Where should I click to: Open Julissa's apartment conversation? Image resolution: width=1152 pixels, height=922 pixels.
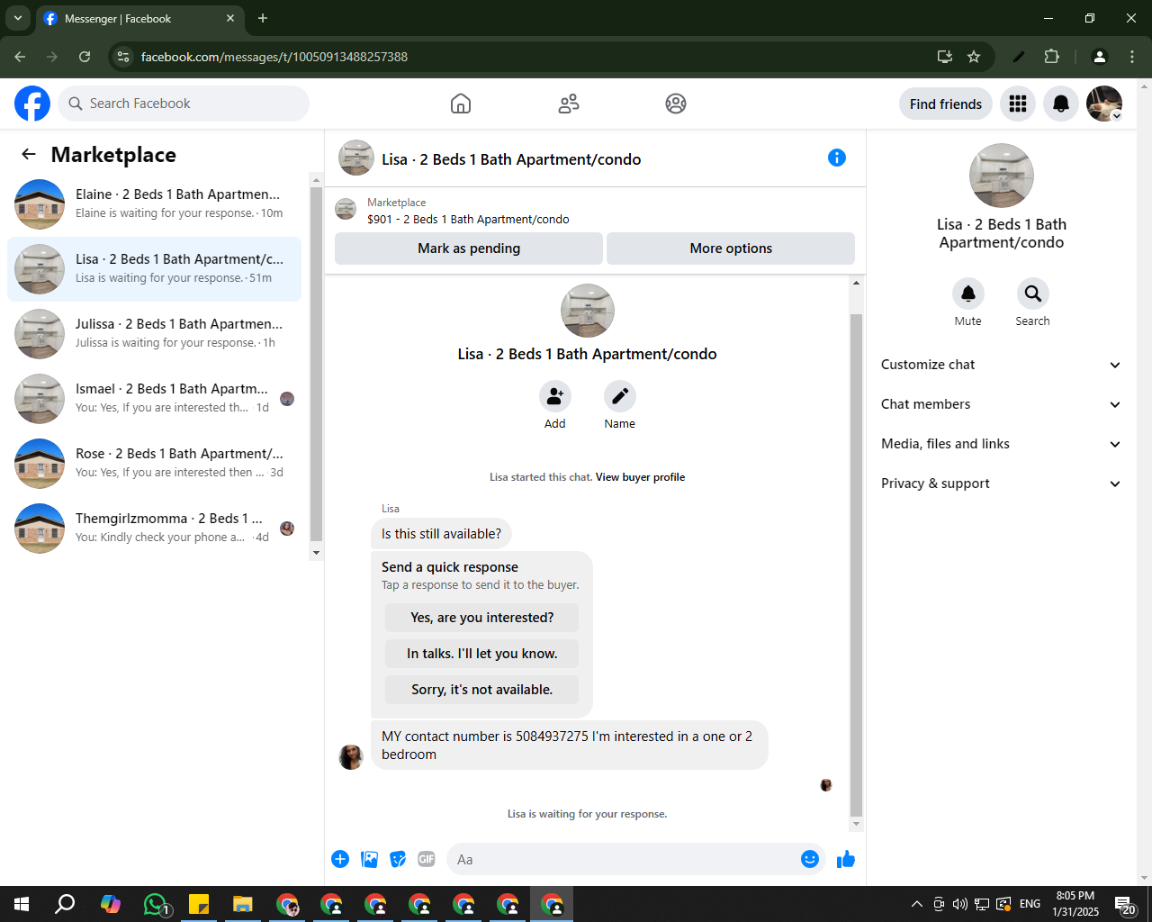(154, 334)
